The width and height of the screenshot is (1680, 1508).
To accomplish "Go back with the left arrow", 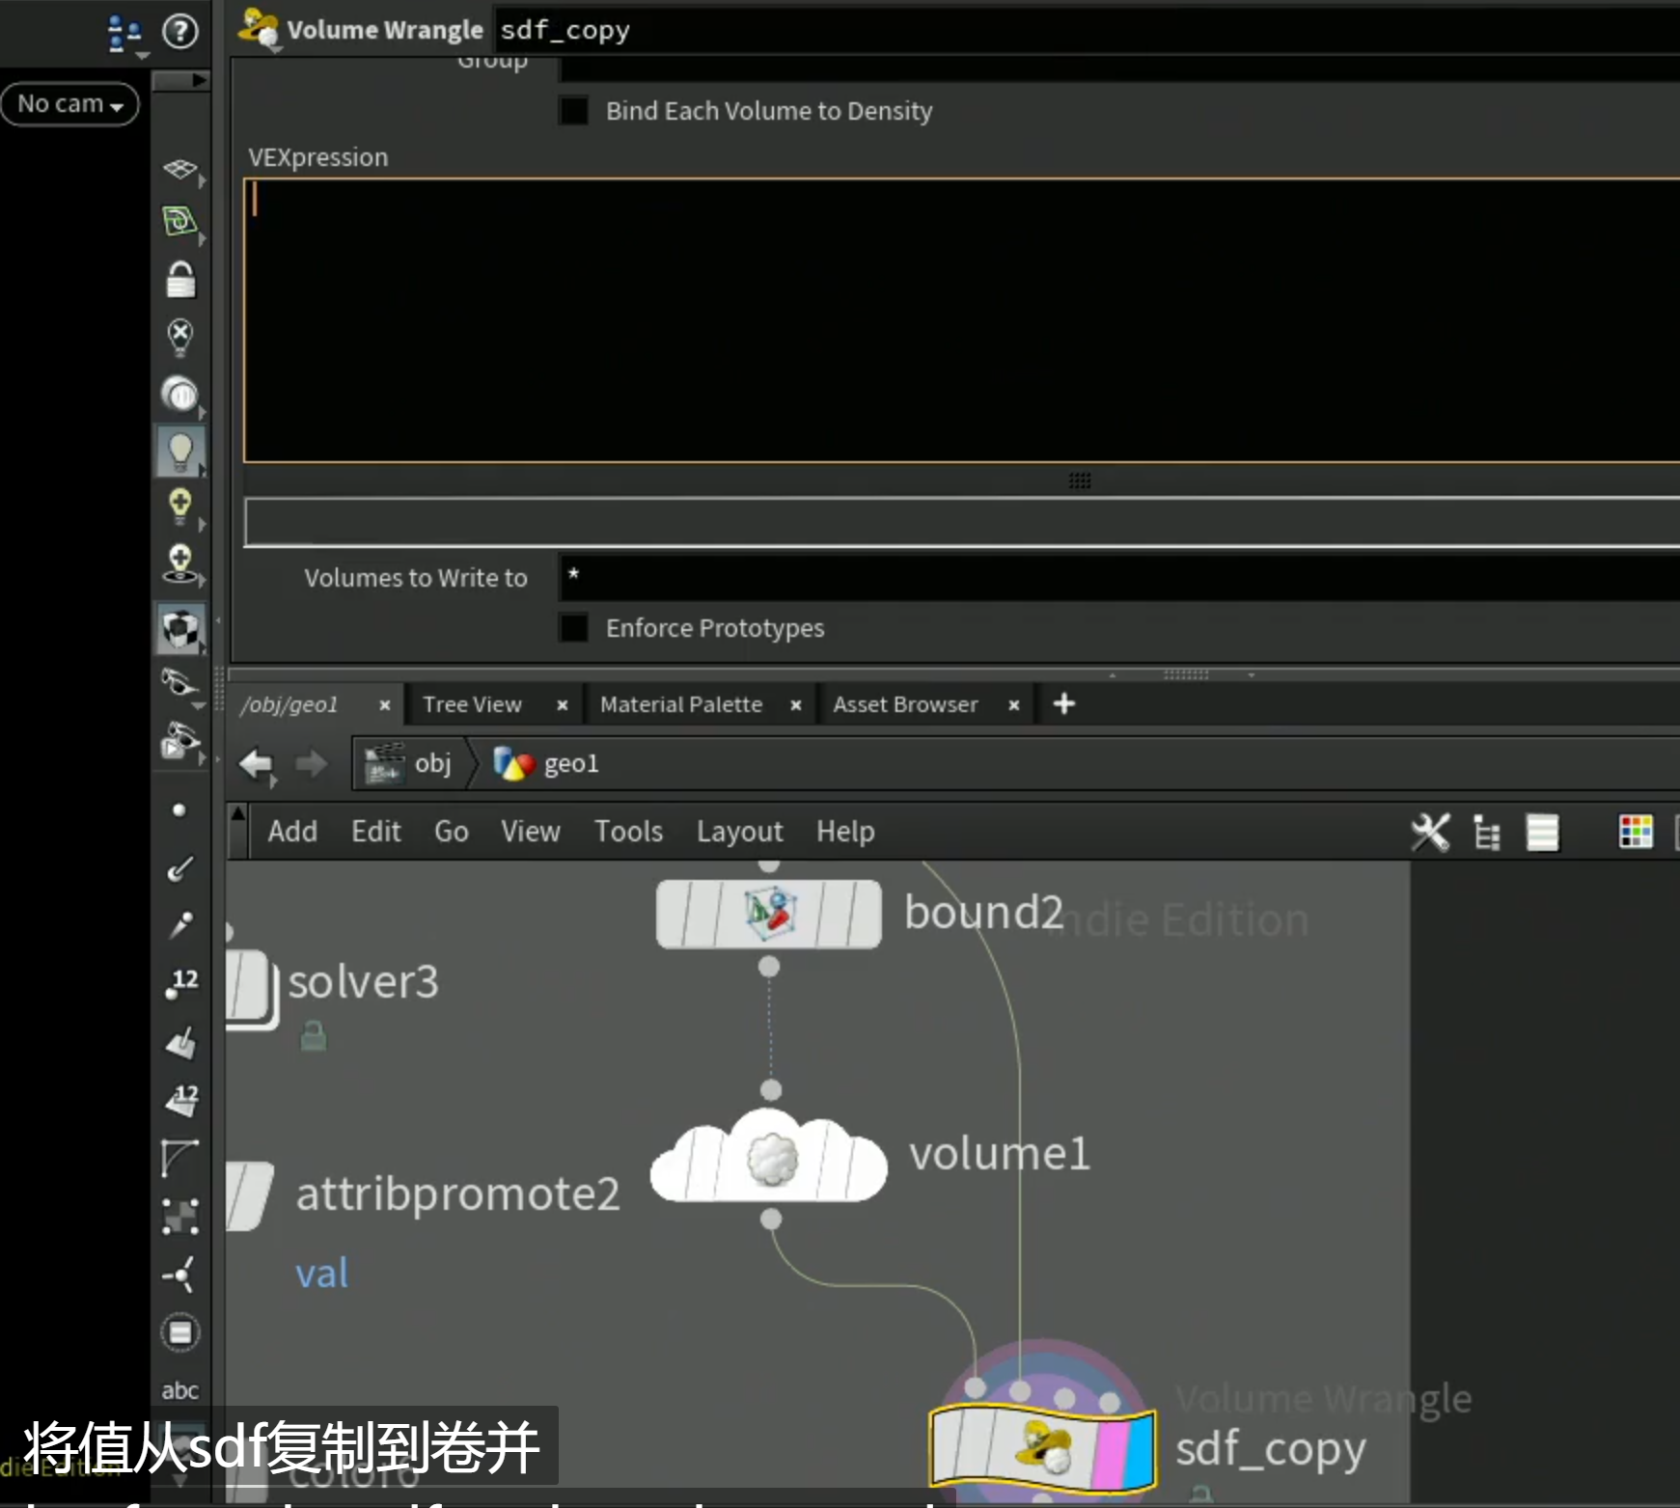I will click(256, 764).
